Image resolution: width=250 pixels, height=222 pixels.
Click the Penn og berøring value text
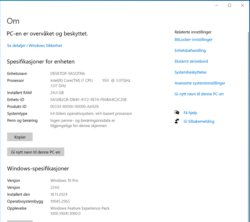pos(83,123)
